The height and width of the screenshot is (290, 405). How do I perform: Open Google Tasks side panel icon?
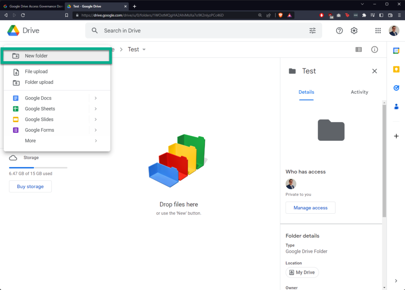(x=396, y=88)
